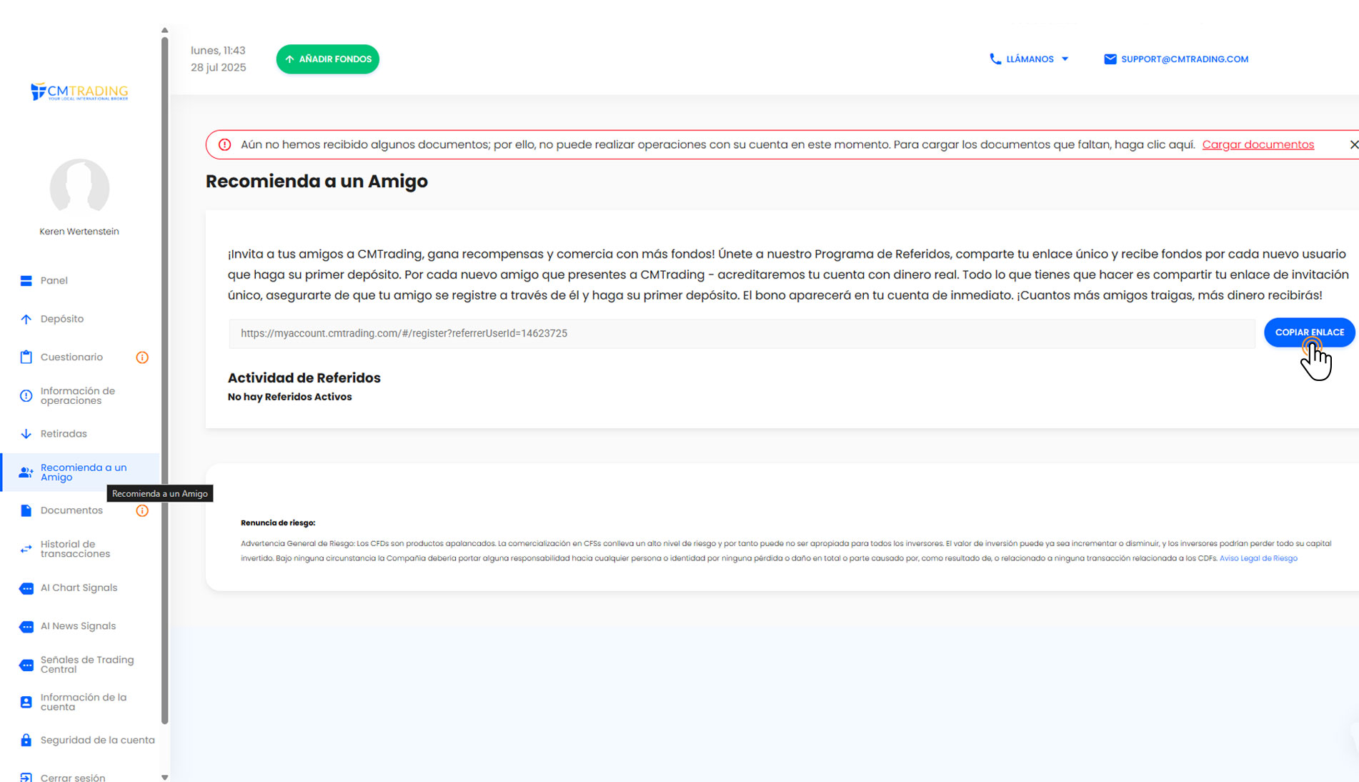This screenshot has height=782, width=1359.
Task: Select the Depósito up-arrow icon
Action: [26, 319]
